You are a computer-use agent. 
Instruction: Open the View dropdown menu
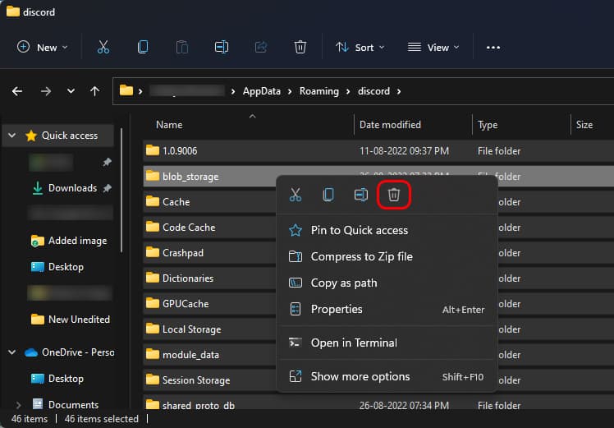[433, 48]
